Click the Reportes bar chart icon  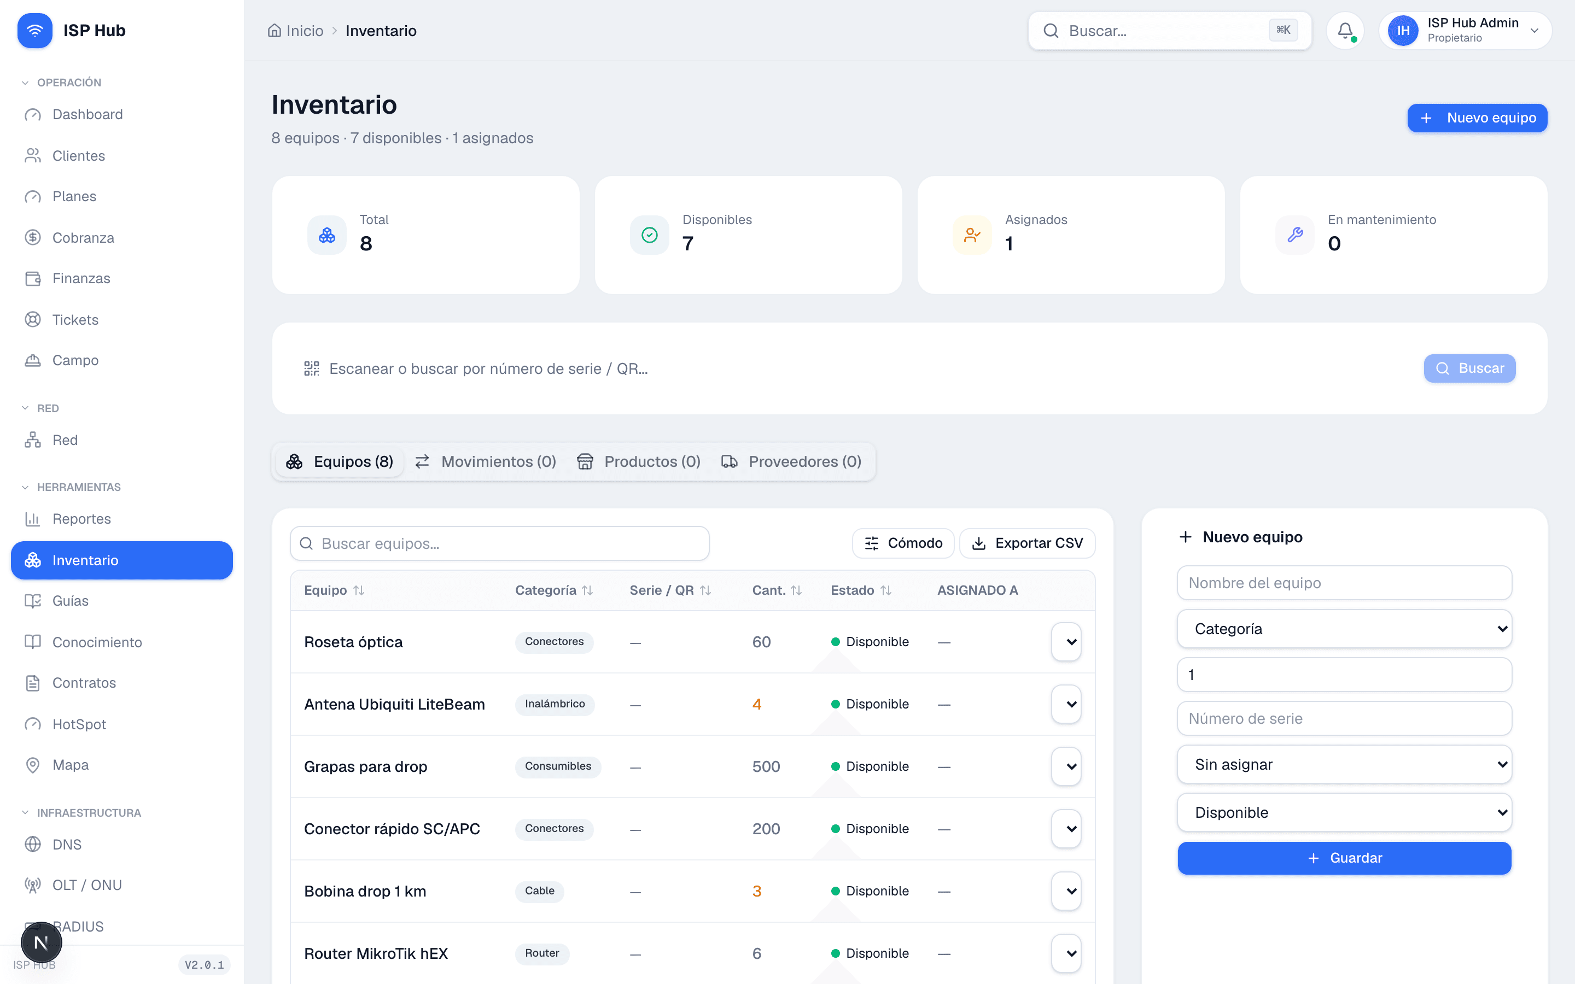coord(33,519)
